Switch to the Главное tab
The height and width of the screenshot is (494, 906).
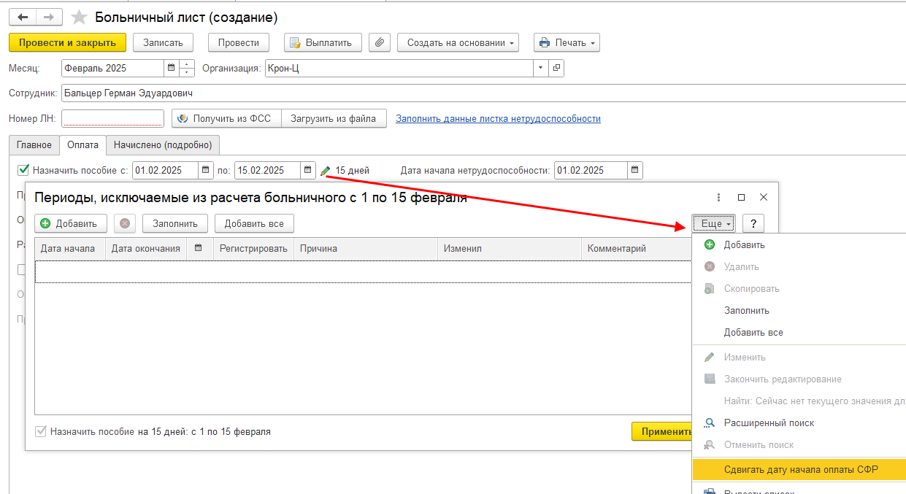click(34, 144)
